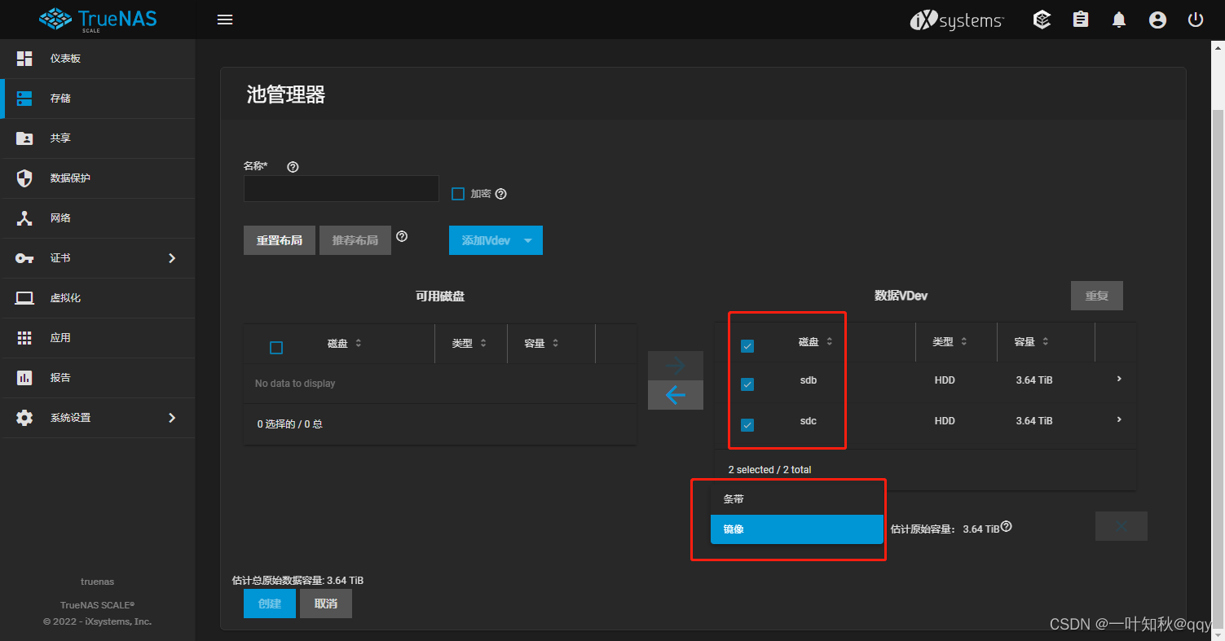Click the System Settings (系统设置) gear icon
Screen dimensions: 1225x641
(x=24, y=418)
